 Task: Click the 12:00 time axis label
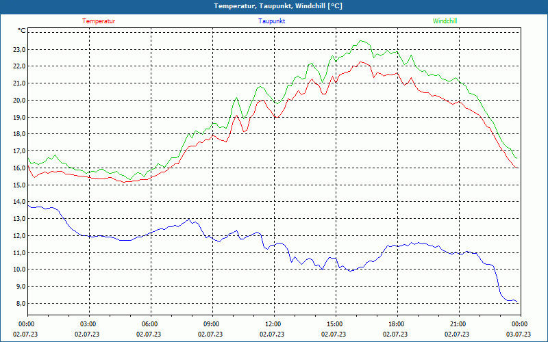[274, 324]
